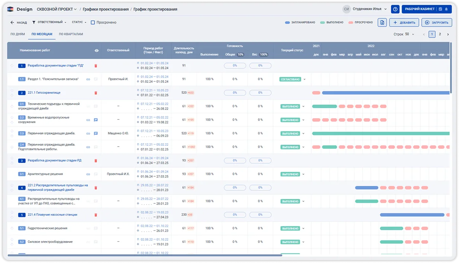Viewport: 459px width, 263px height.
Task: Switch to the По дням tab
Action: pyautogui.click(x=17, y=34)
